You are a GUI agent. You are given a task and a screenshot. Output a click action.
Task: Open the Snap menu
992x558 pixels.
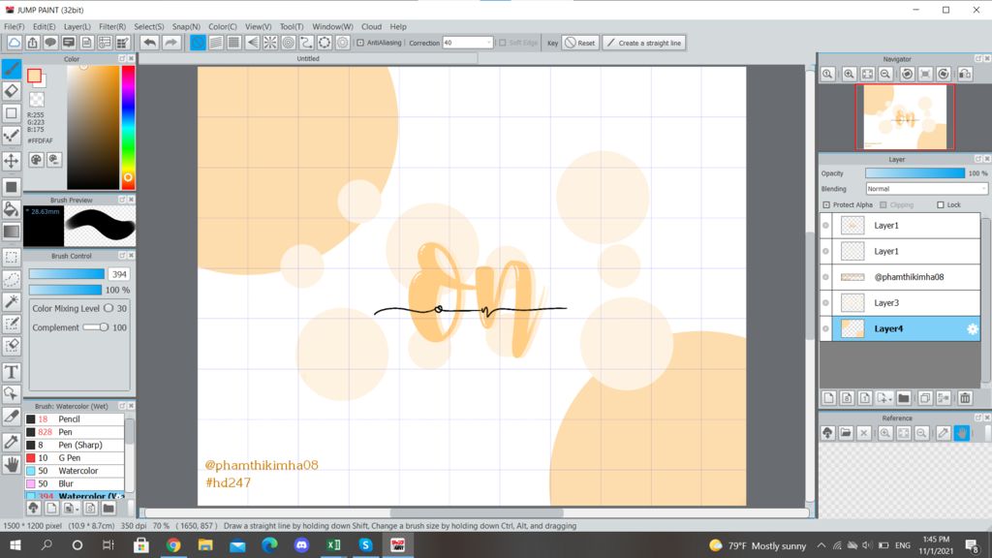pos(186,26)
